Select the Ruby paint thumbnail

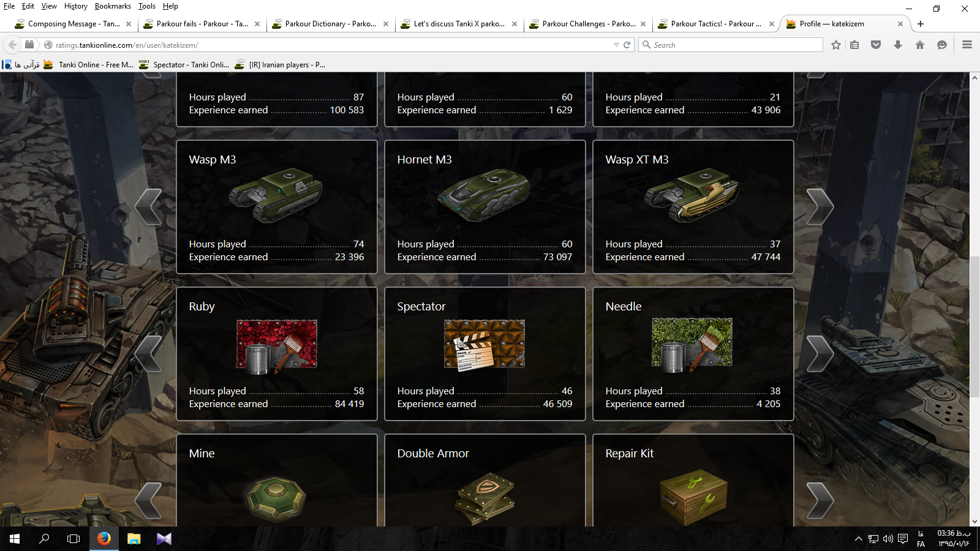pyautogui.click(x=277, y=347)
